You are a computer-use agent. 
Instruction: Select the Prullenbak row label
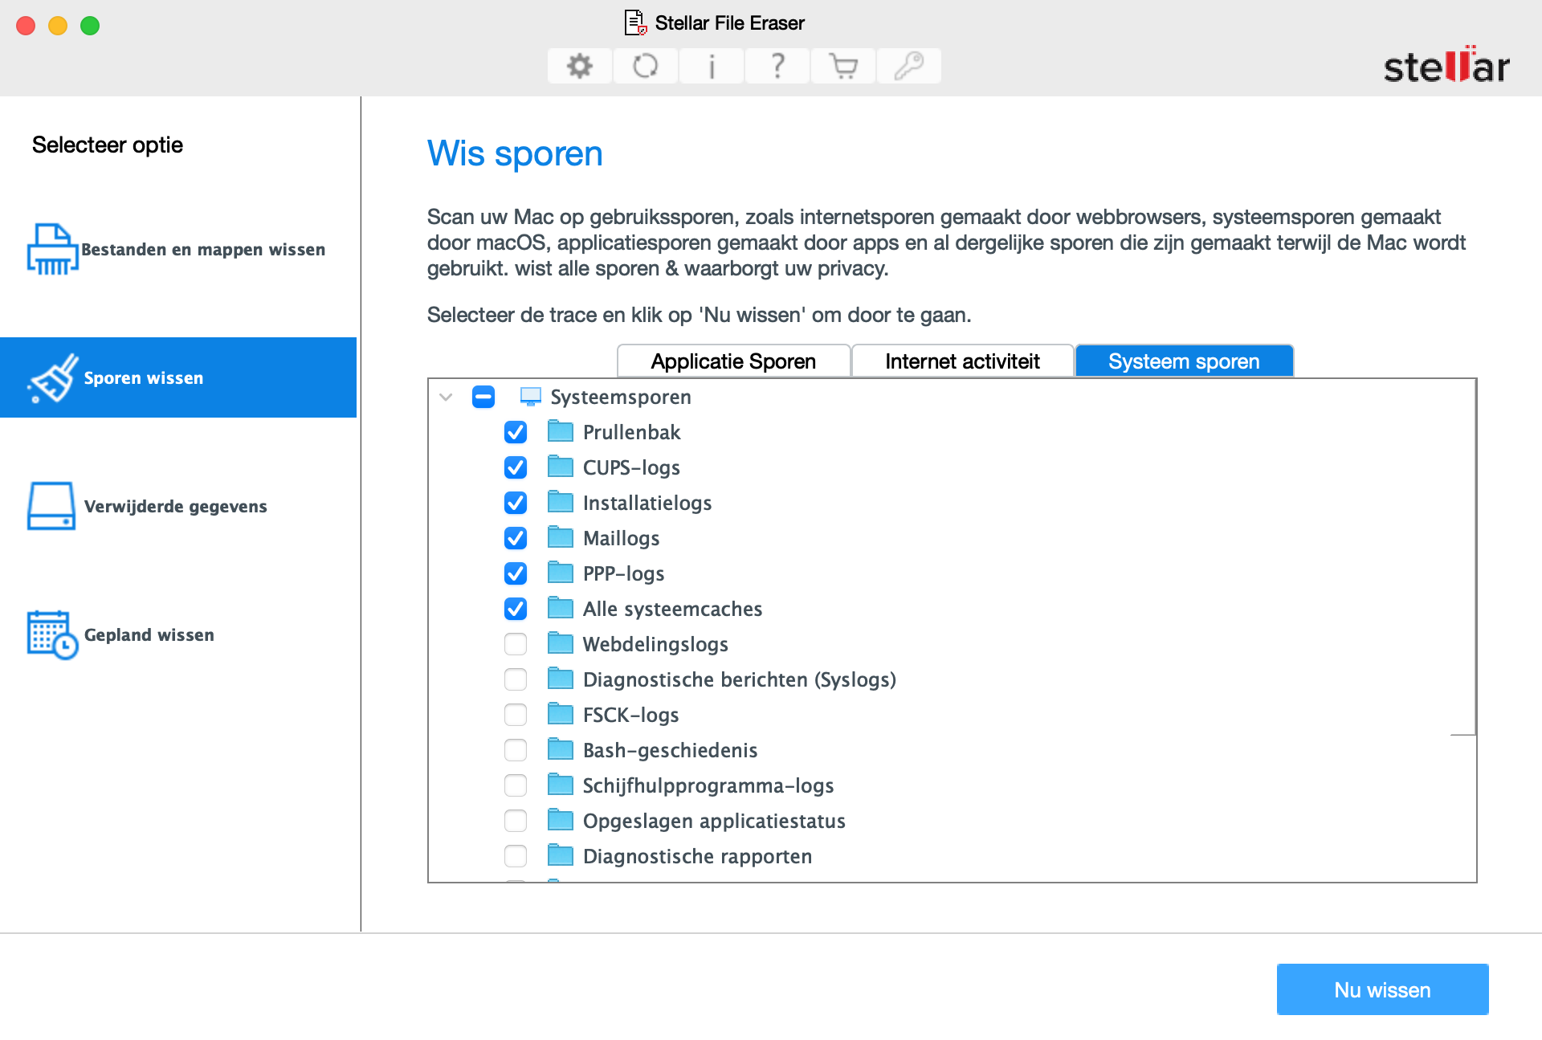(631, 432)
